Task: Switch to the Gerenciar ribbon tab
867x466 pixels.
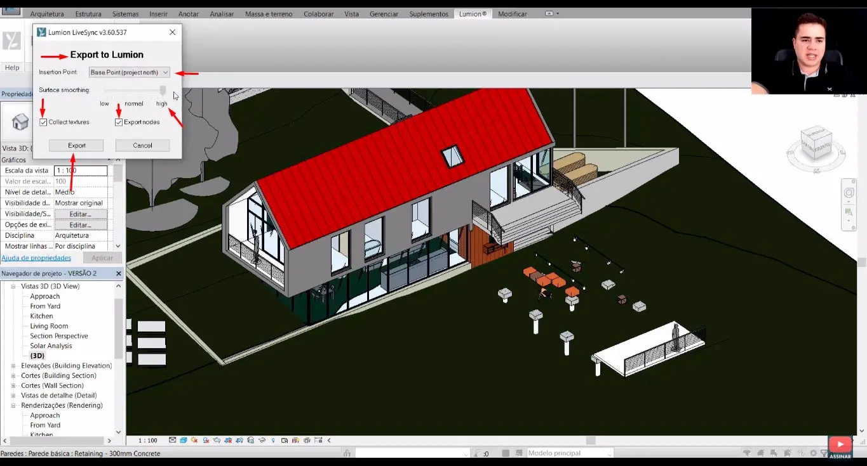Action: point(384,14)
